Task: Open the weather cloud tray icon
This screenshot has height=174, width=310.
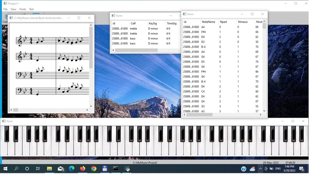Action: click(252, 169)
